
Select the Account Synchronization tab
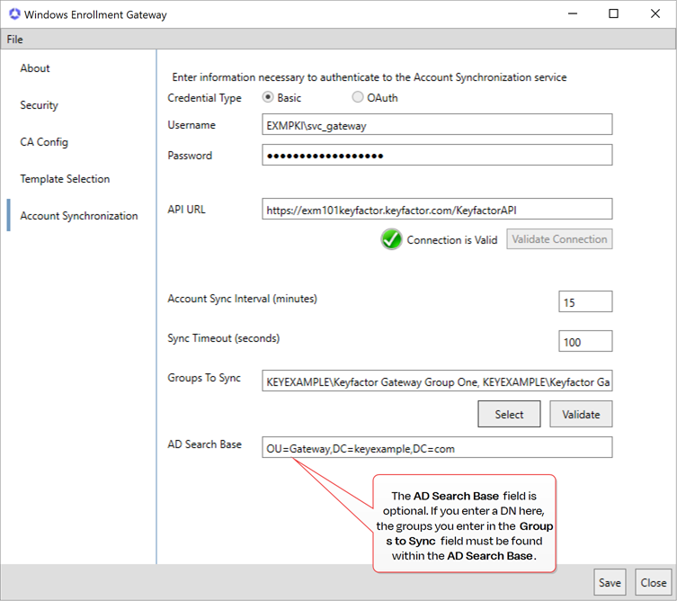pos(79,216)
